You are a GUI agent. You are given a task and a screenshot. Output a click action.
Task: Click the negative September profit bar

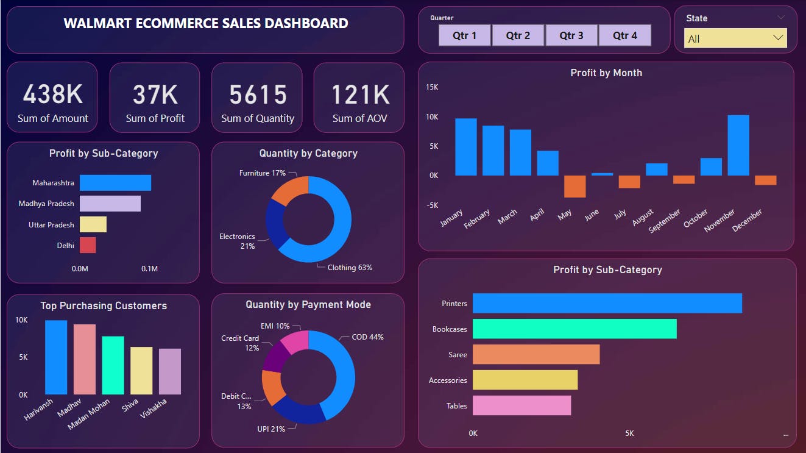click(x=684, y=180)
